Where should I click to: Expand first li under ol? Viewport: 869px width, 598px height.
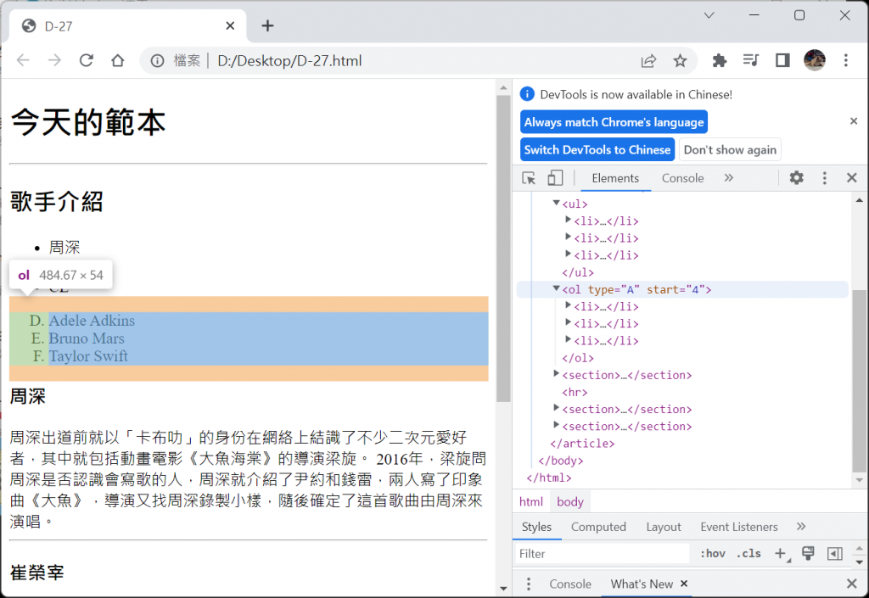coord(568,305)
